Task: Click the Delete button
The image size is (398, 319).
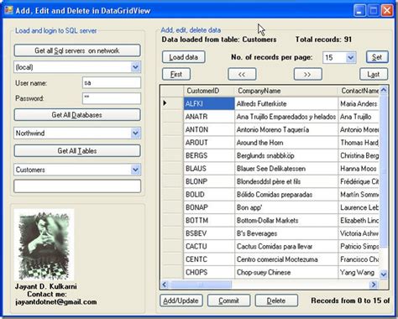Action: click(276, 301)
